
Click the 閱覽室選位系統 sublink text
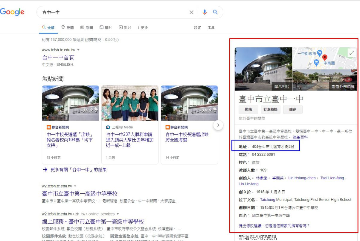(x=124, y=236)
